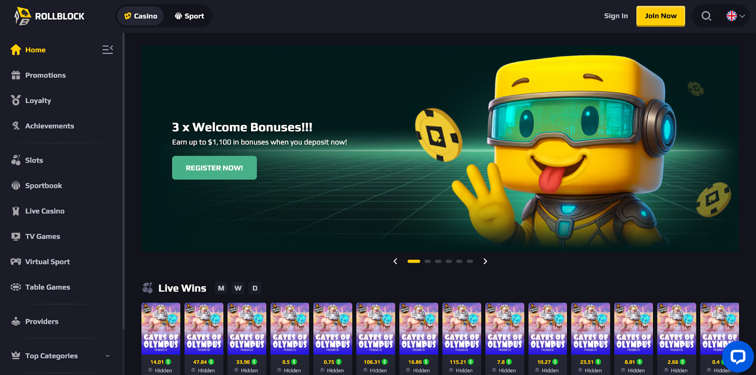Open the live chat bubble
The height and width of the screenshot is (375, 756).
(x=738, y=357)
